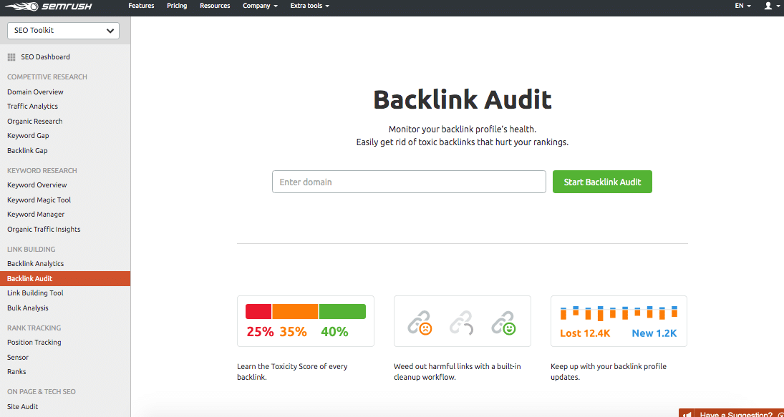Click the ON PAGE & TECH SEO header
784x417 pixels.
click(42, 391)
